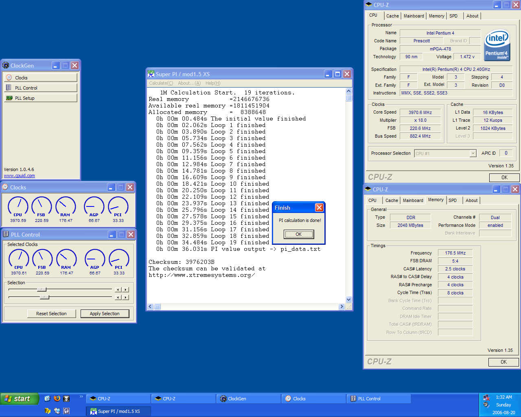Open Clocks in the ClockGen window

(x=40, y=77)
